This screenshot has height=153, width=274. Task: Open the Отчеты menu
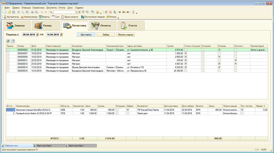[x=62, y=7]
